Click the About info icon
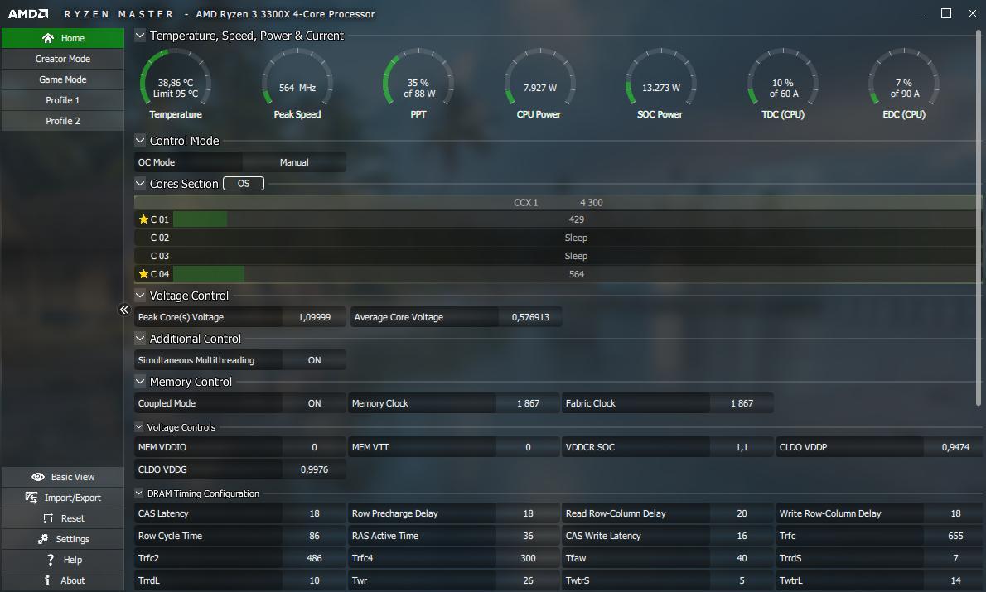The width and height of the screenshot is (986, 592). (x=47, y=580)
